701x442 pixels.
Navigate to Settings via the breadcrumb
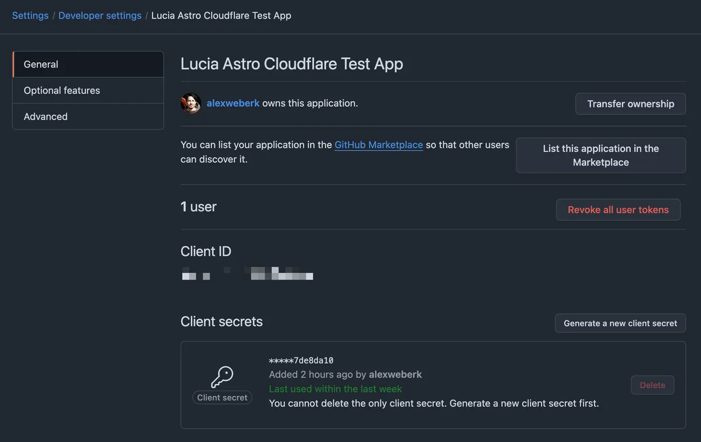coord(30,15)
